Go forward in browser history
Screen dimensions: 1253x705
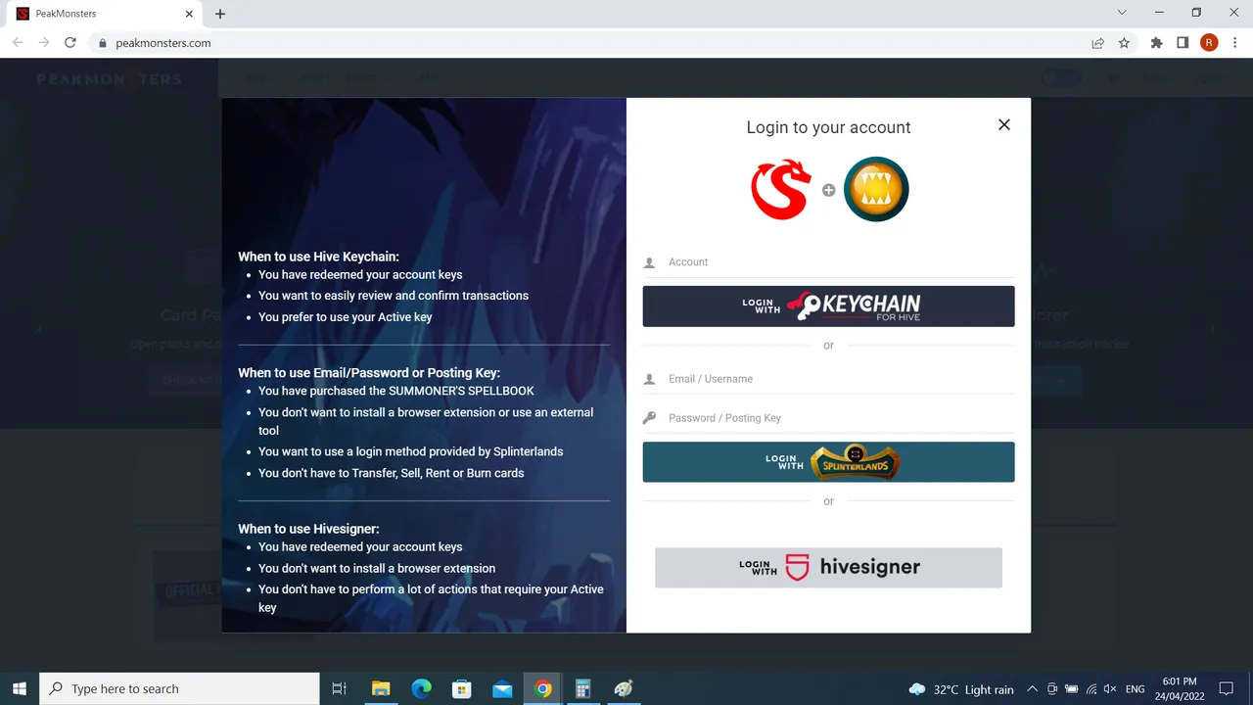44,43
